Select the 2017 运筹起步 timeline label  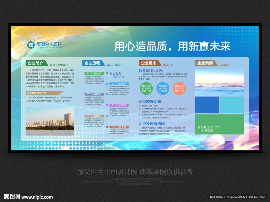(94, 116)
